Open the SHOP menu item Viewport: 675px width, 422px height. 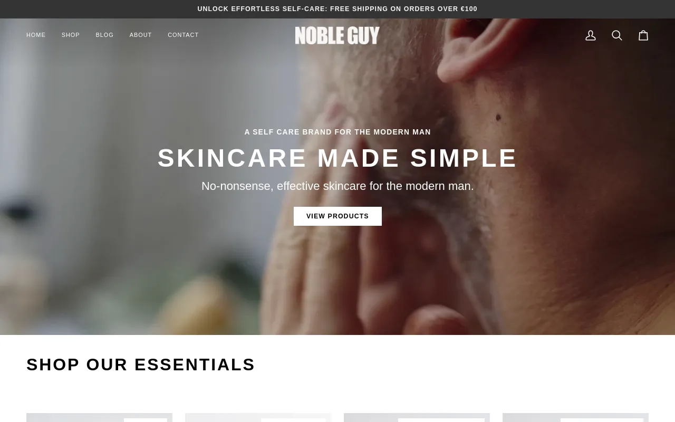pos(71,35)
